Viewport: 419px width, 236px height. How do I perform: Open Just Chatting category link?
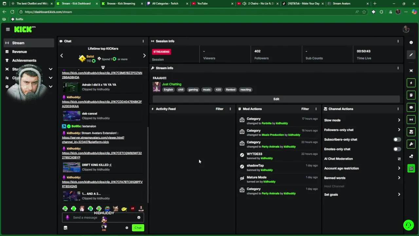[172, 84]
